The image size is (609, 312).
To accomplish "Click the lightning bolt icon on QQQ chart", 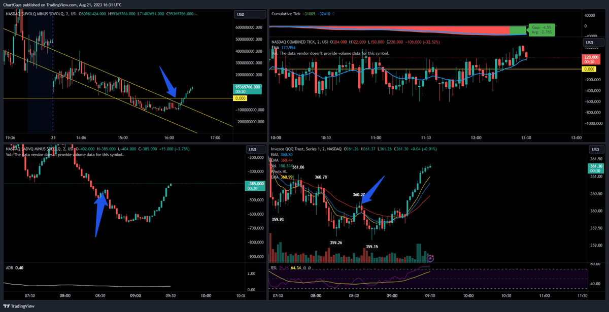I will click(x=430, y=258).
